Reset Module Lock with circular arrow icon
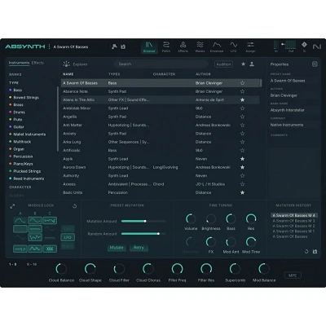Viewport: 326px width, 326px height. pos(74,206)
